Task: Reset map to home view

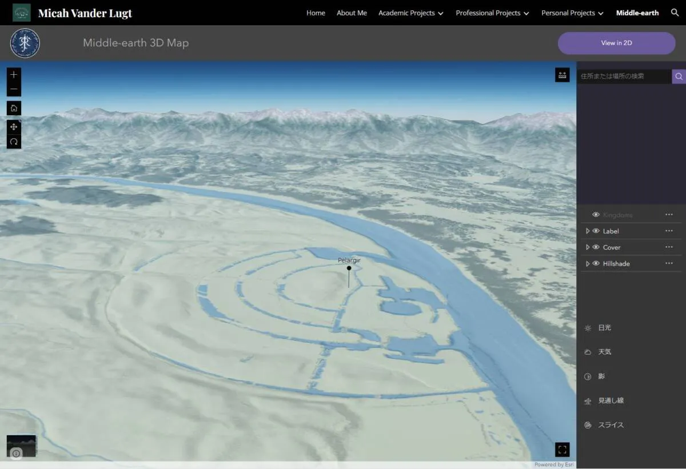Action: [x=14, y=108]
